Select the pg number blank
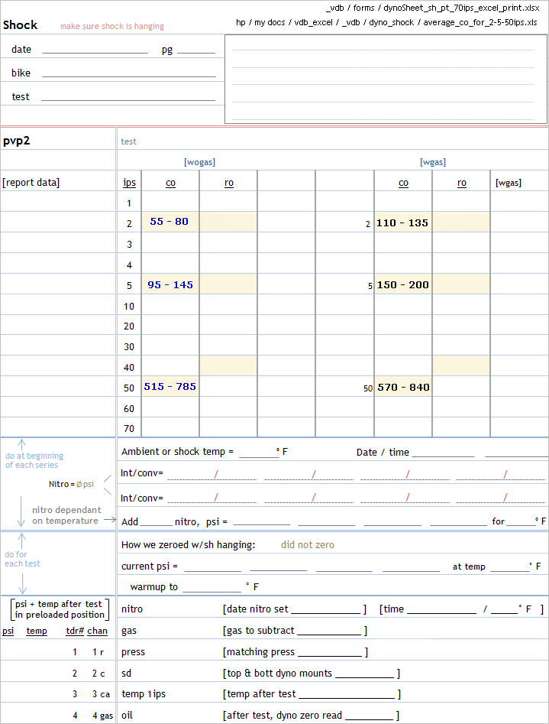The height and width of the screenshot is (724, 549). [196, 50]
